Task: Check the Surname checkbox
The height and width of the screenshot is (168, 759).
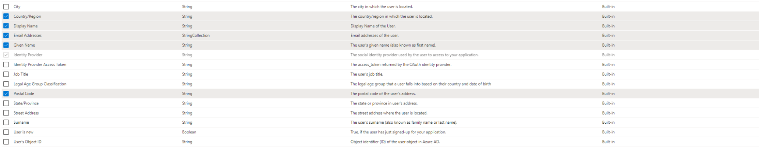Action: 6,123
